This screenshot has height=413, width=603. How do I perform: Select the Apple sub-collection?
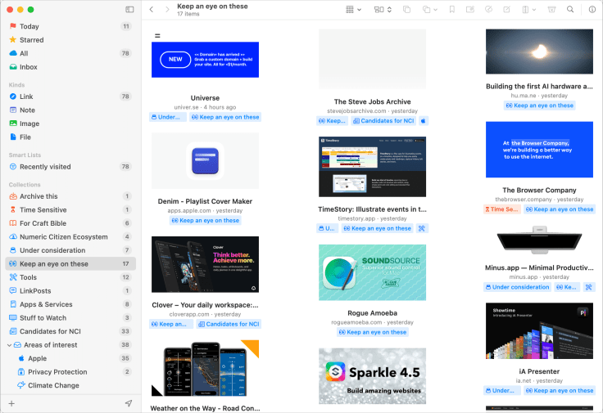click(x=70, y=358)
